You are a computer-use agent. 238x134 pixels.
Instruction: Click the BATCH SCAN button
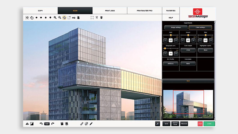(175, 124)
